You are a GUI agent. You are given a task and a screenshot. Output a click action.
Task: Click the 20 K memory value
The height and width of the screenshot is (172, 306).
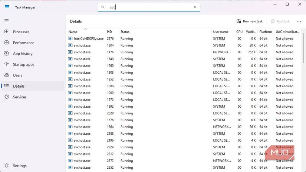pyautogui.click(x=253, y=45)
